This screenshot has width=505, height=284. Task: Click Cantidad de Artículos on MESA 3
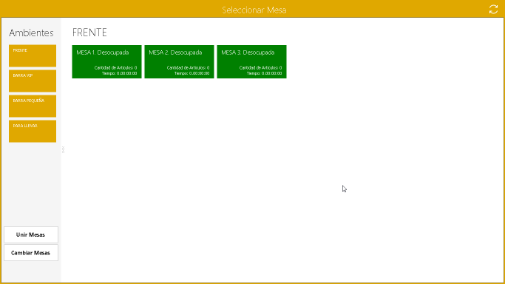(x=260, y=67)
